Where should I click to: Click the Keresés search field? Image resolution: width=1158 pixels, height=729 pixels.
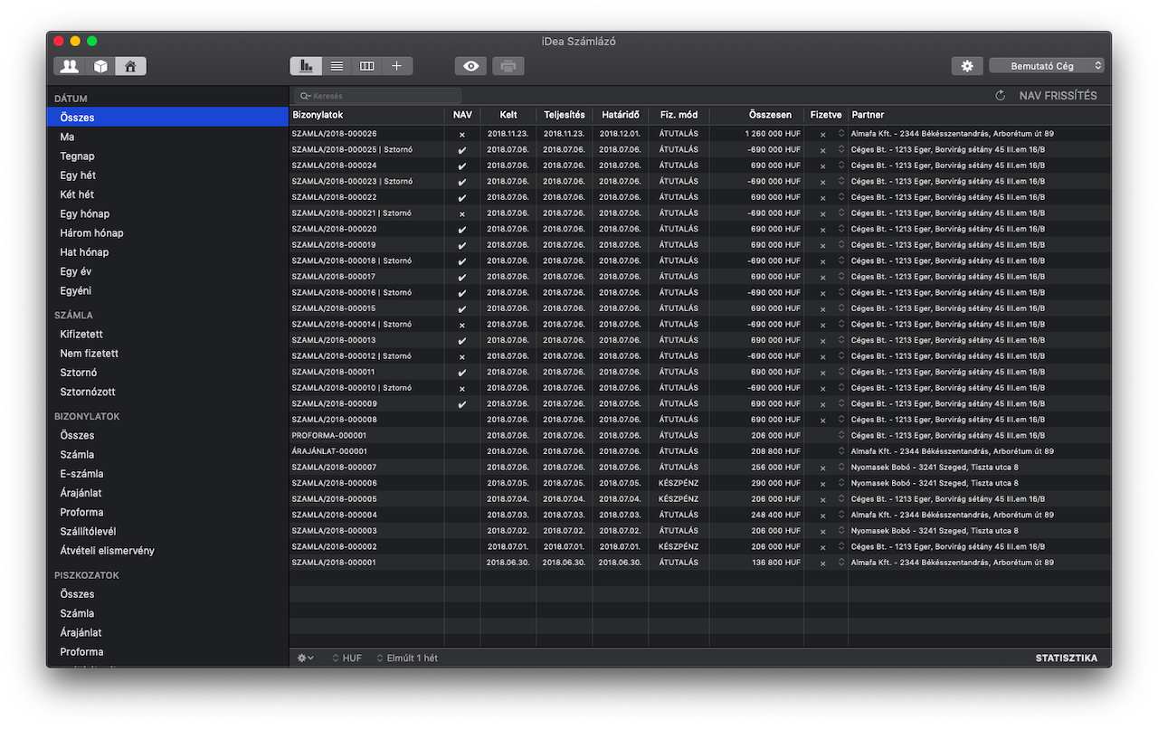pyautogui.click(x=380, y=96)
